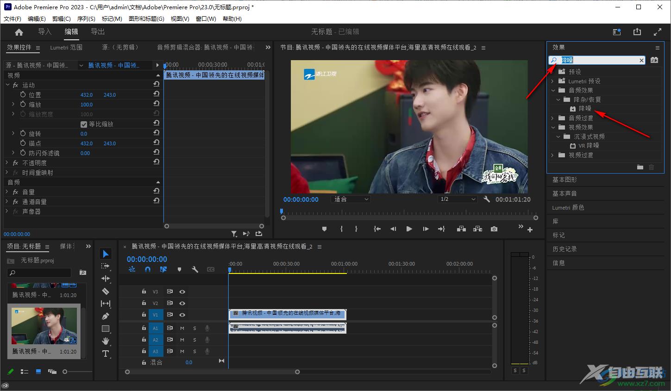Open the 1/2 playback resolution dropdown
This screenshot has width=671, height=391.
[x=458, y=199]
